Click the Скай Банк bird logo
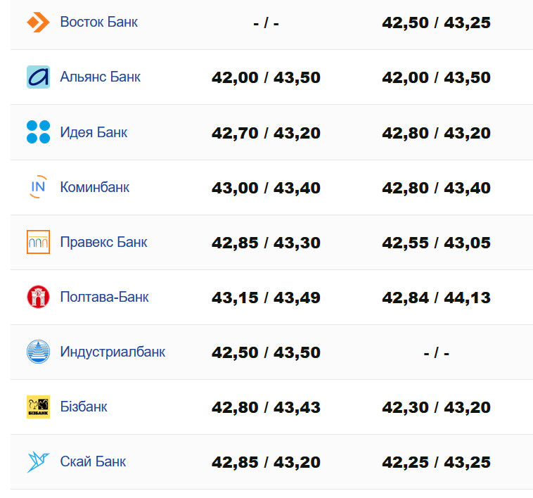 point(38,461)
